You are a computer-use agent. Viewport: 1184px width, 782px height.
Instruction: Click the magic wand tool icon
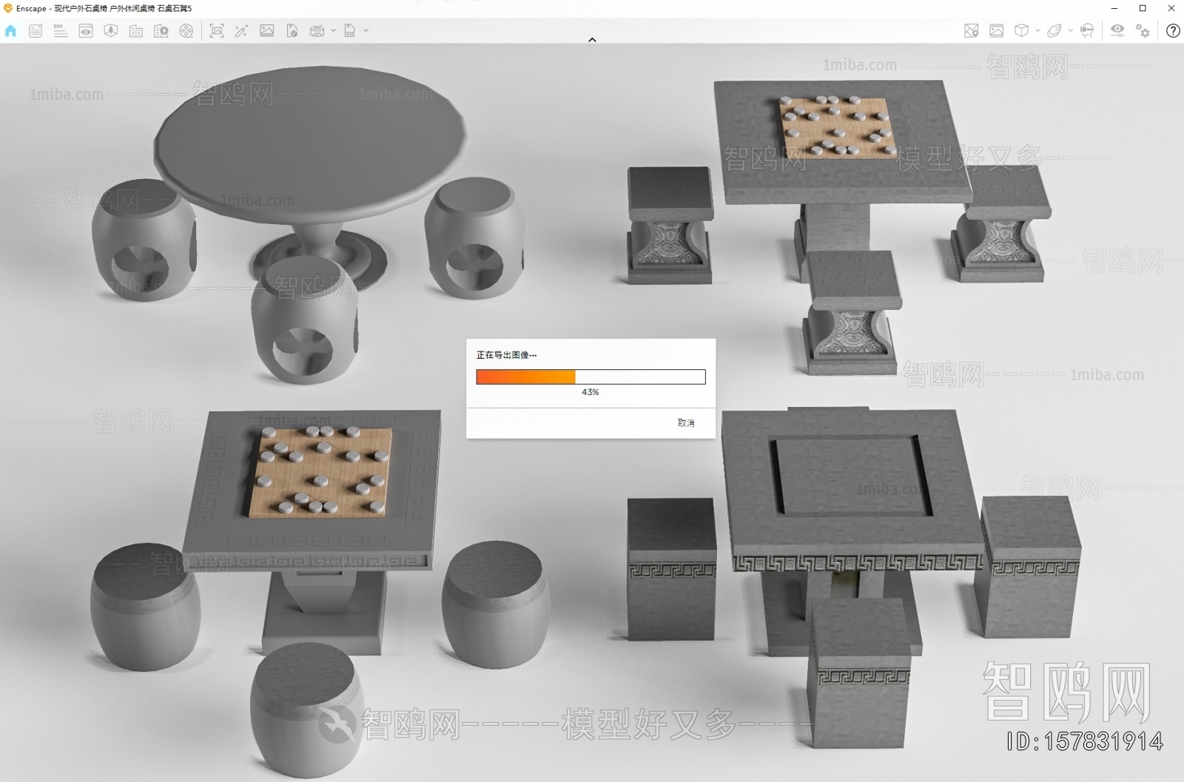click(241, 30)
